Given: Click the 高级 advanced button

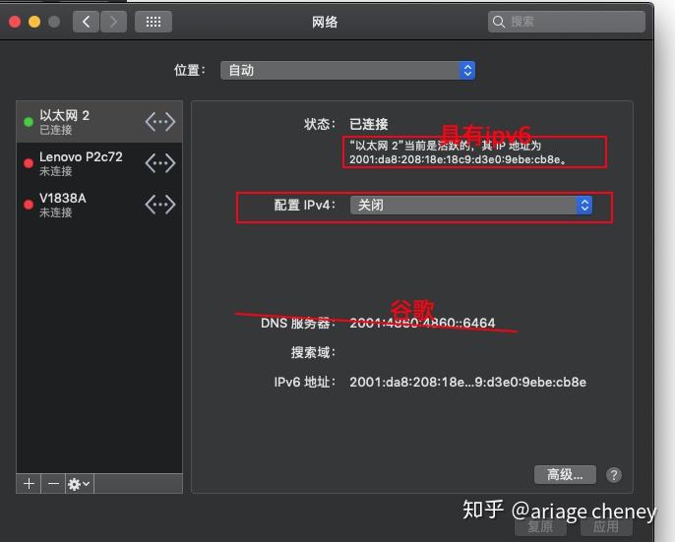Looking at the screenshot, I should pos(565,475).
